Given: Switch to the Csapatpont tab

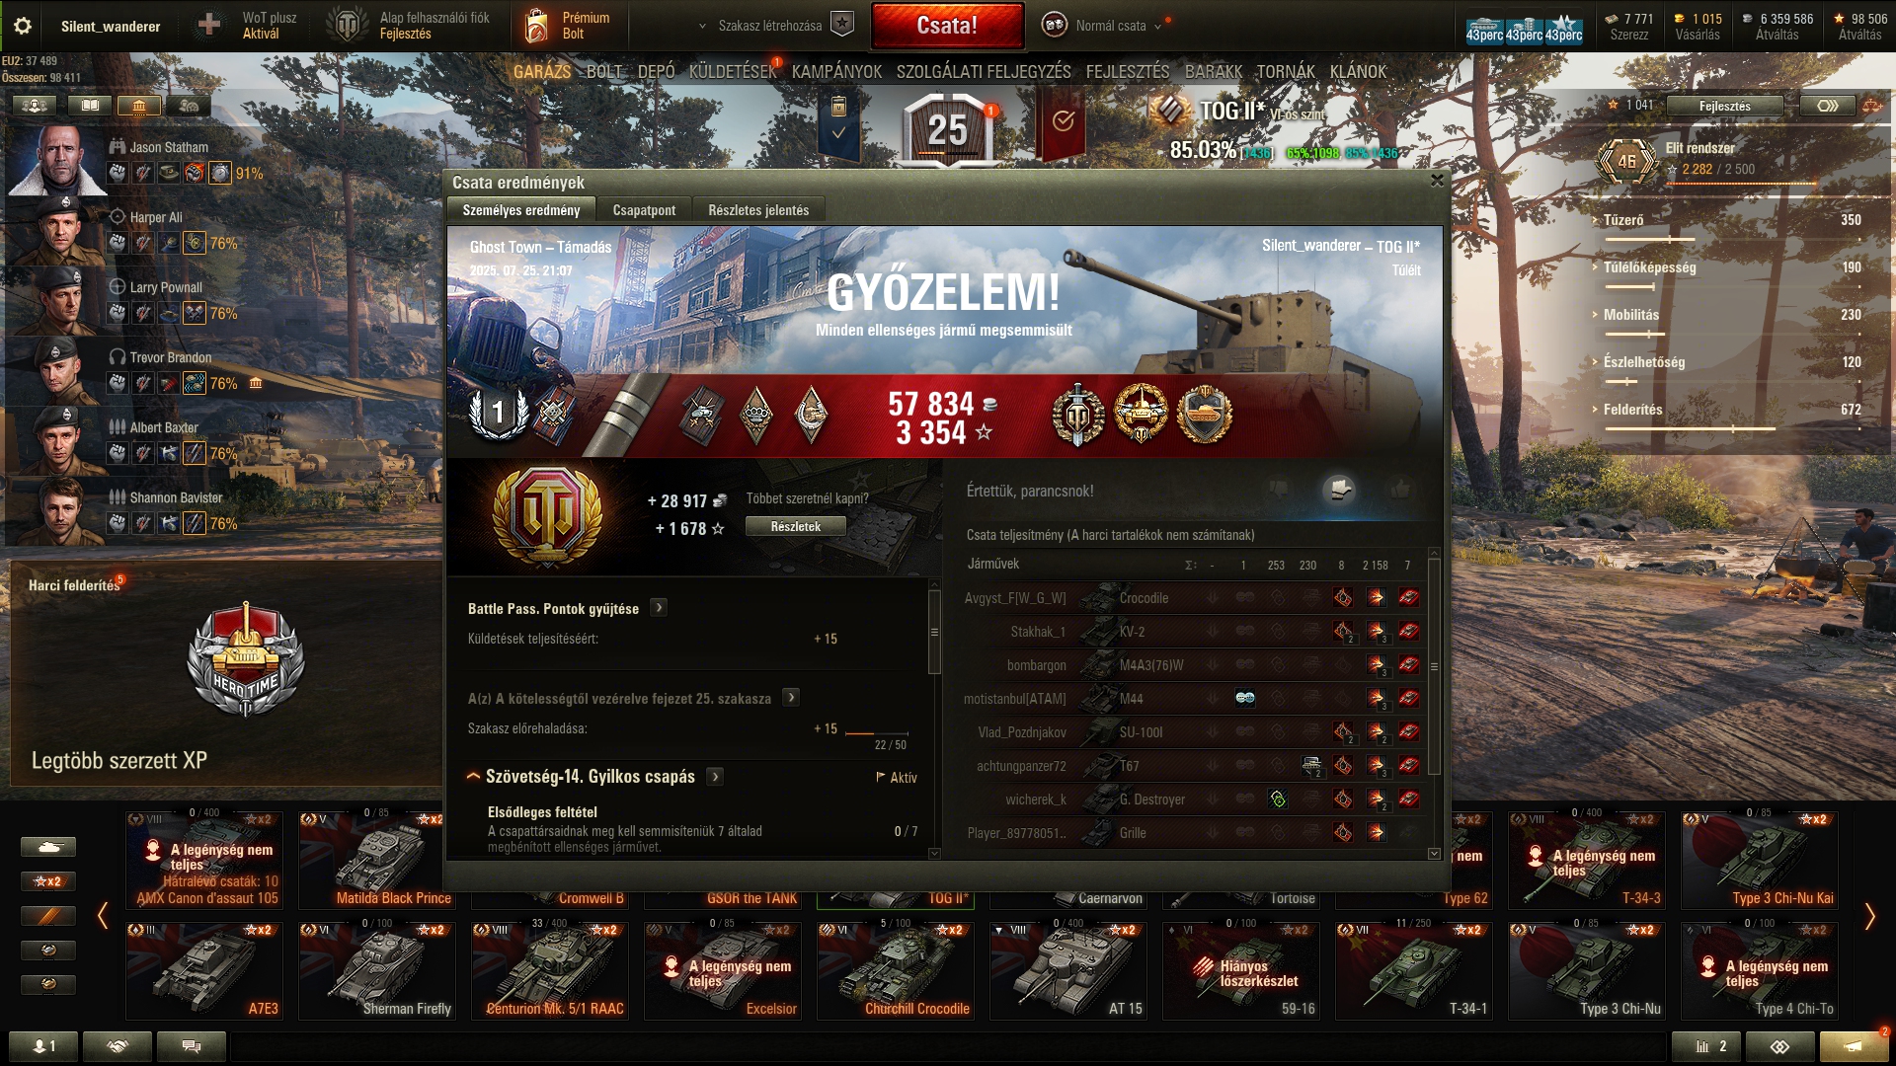Looking at the screenshot, I should coord(644,210).
